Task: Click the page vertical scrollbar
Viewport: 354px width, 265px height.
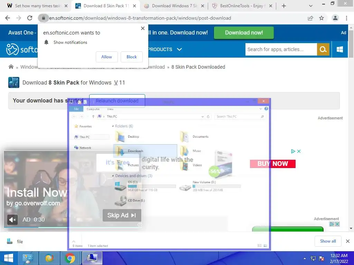Action: (351, 44)
